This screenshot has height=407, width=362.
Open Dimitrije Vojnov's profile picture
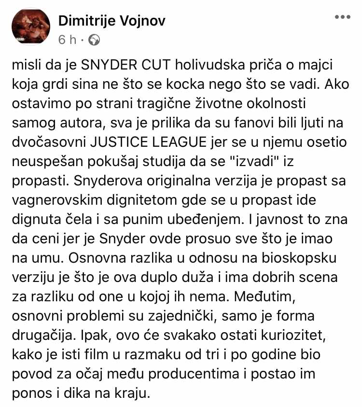coord(31,26)
